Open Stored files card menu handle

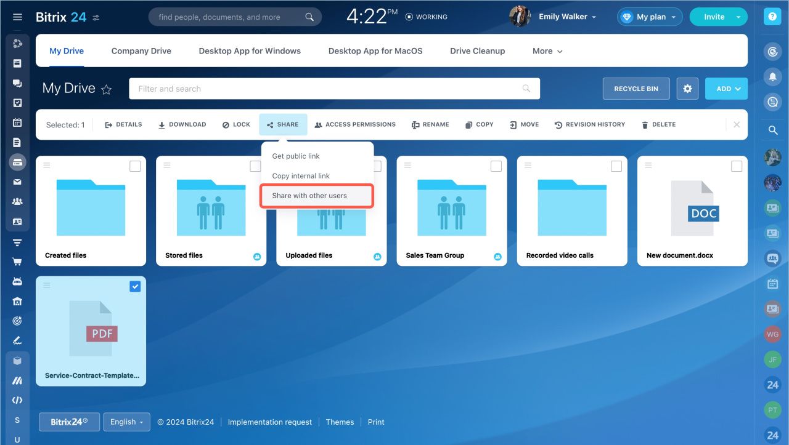coord(166,165)
